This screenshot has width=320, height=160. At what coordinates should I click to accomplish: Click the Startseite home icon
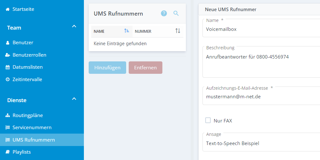[8, 9]
